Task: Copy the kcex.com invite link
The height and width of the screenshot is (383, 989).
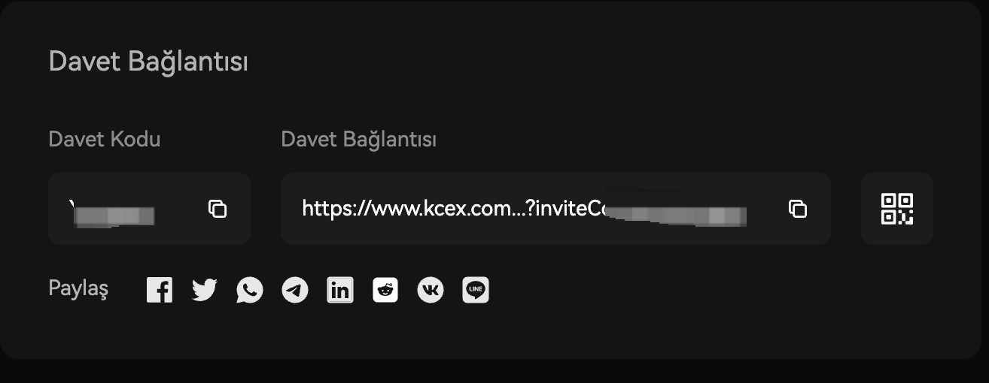Action: (x=798, y=209)
